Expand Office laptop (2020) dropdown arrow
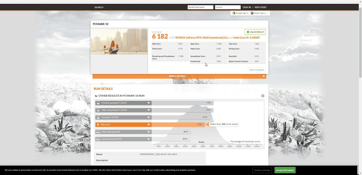The width and height of the screenshot is (362, 175). point(148,132)
